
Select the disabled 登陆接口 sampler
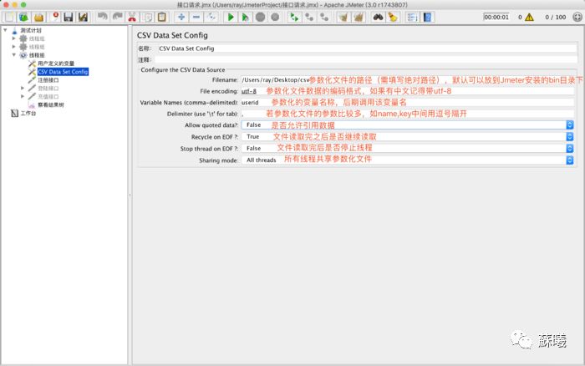click(48, 89)
